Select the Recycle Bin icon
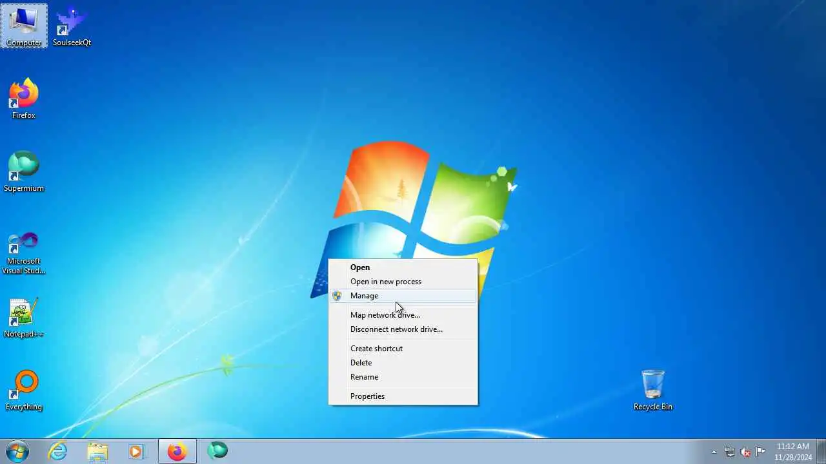The height and width of the screenshot is (464, 826). click(653, 390)
